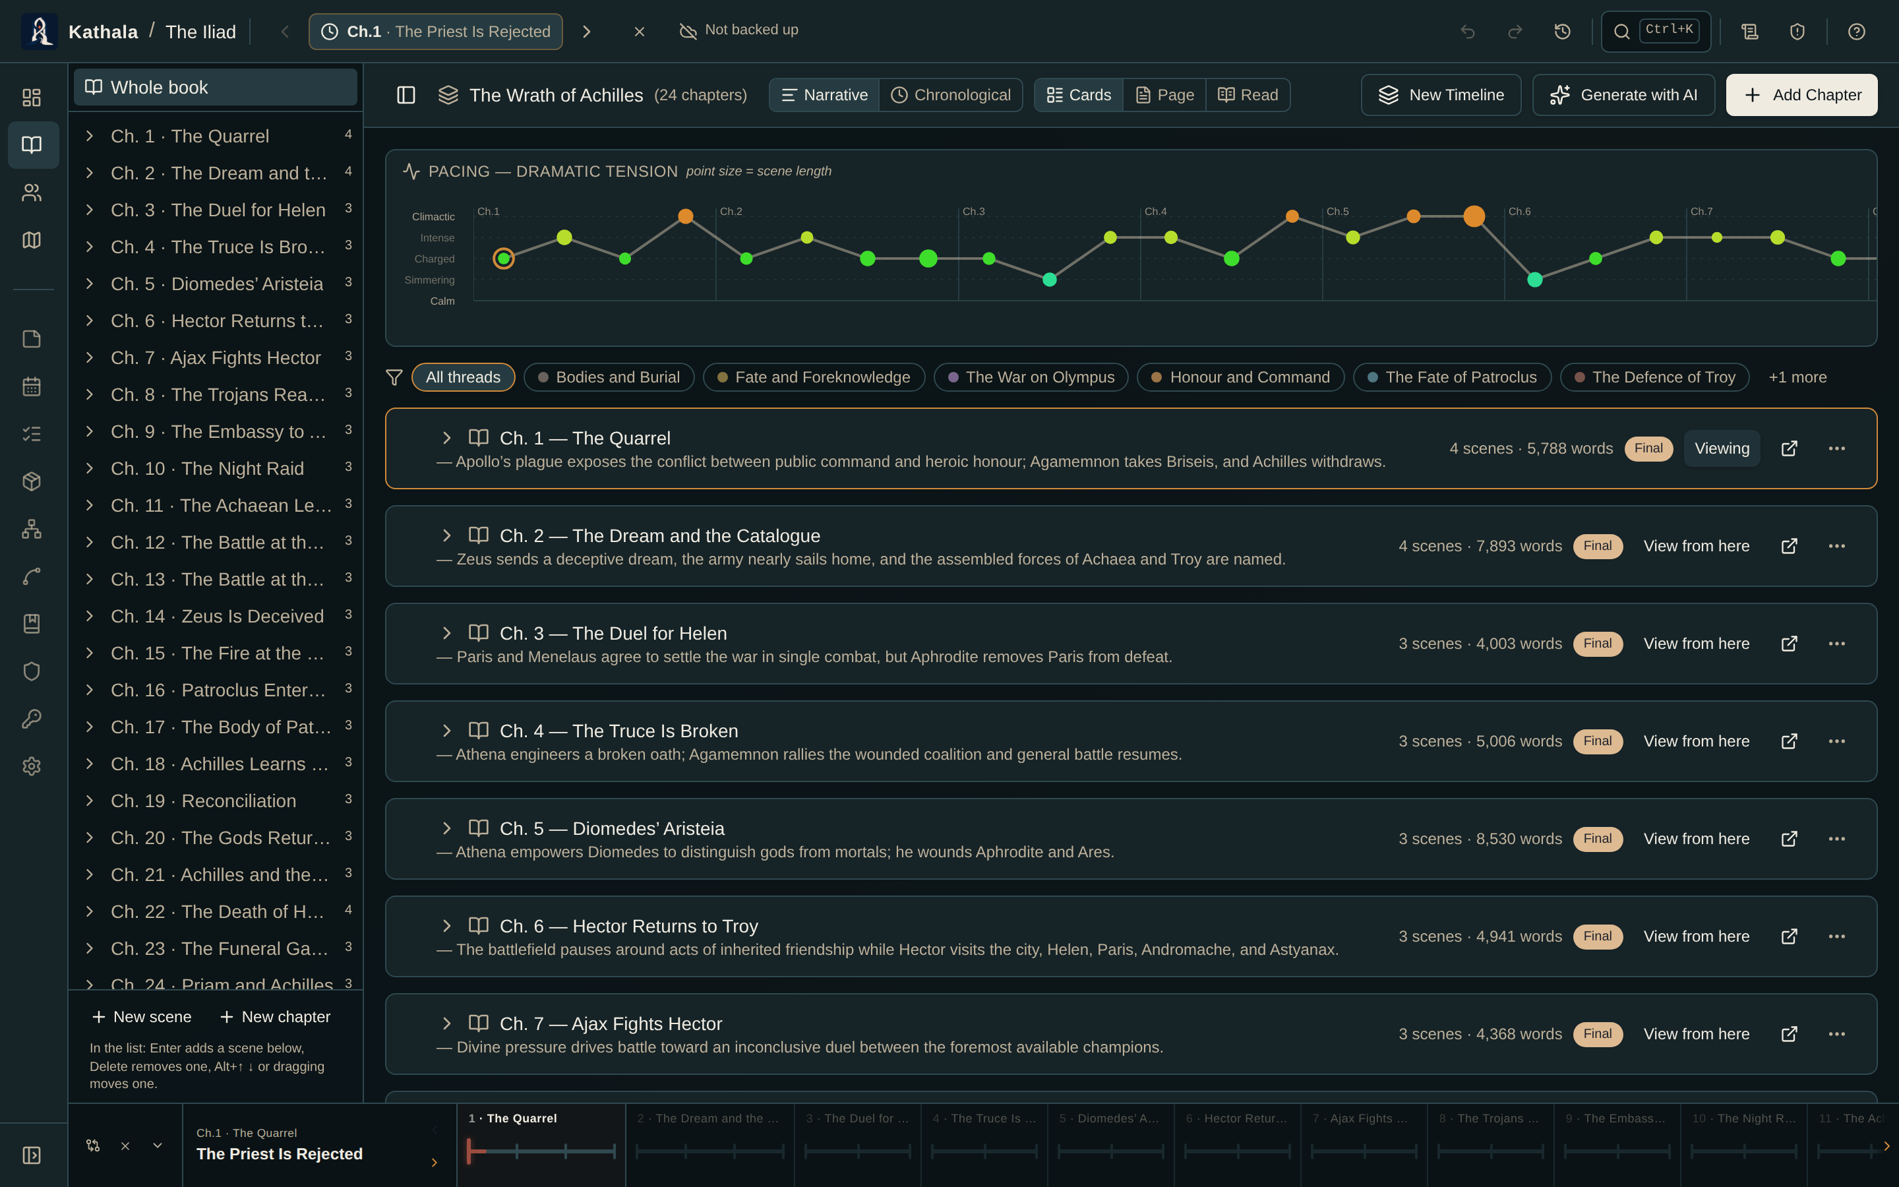Expand the Ch. 6 Hector Returns to Troy card

(x=446, y=926)
